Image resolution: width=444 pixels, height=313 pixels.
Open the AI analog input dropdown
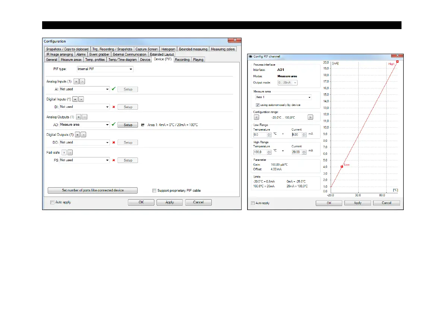tap(84, 89)
